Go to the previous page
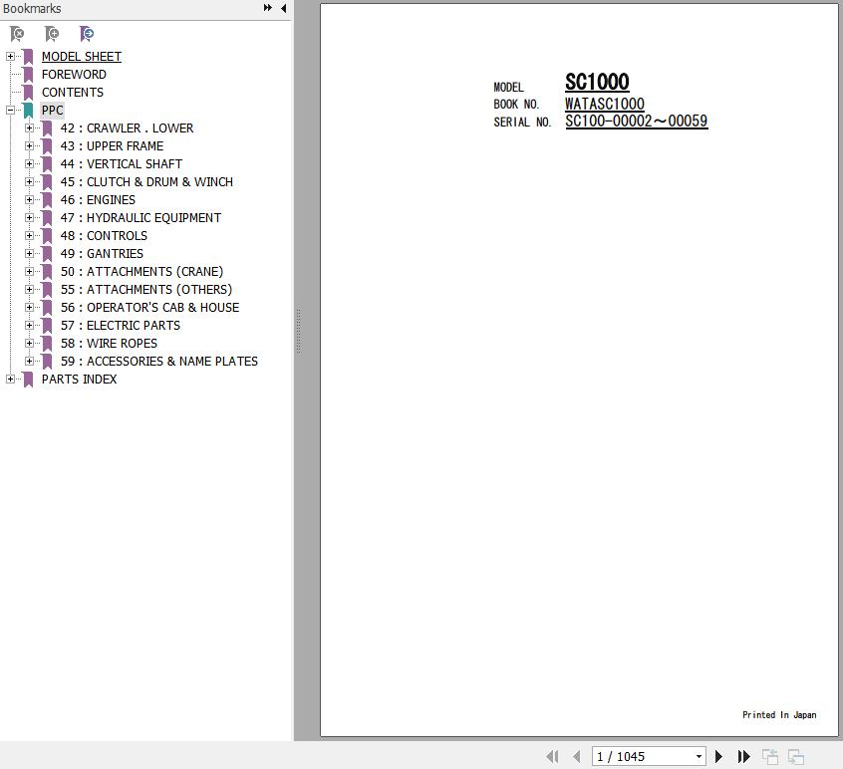Image resolution: width=843 pixels, height=769 pixels. point(577,757)
